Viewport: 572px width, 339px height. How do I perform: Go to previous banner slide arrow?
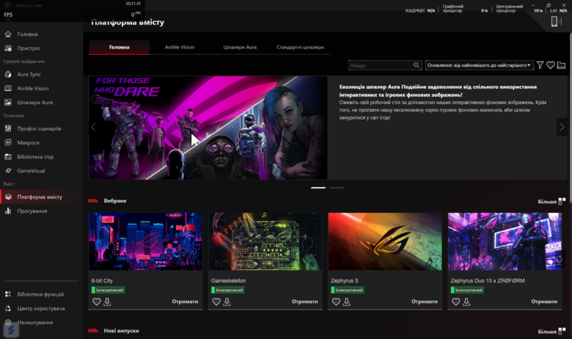[93, 127]
